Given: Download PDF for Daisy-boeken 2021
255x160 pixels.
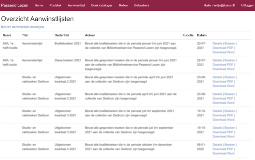Looking at the screenshot, I should click(x=223, y=65).
